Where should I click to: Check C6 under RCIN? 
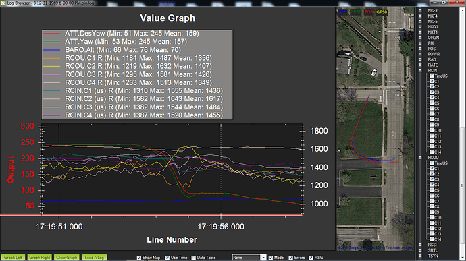(432, 109)
